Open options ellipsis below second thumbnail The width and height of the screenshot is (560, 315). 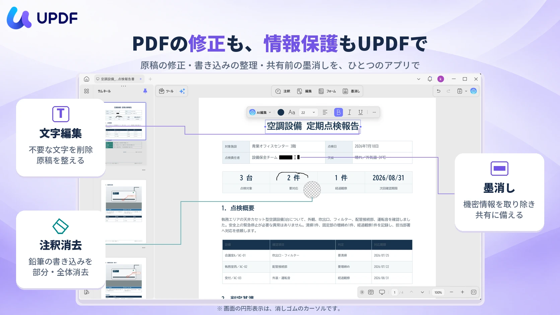point(144,248)
